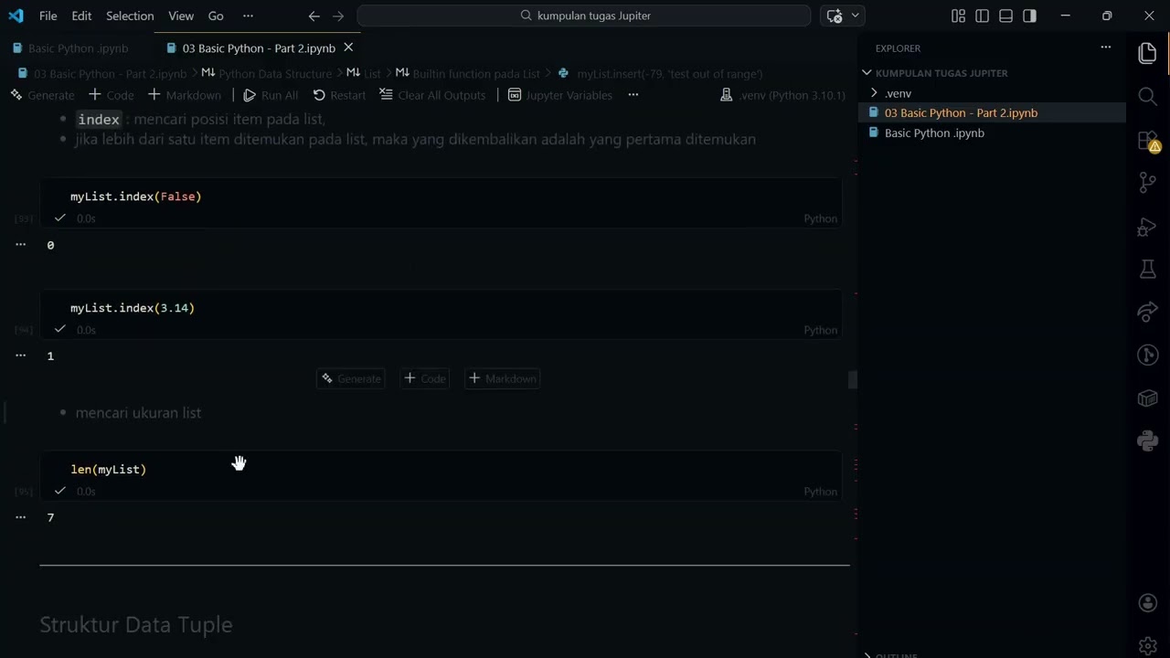Viewport: 1170px width, 658px height.
Task: Open the Python icon in activity bar
Action: 1148,441
